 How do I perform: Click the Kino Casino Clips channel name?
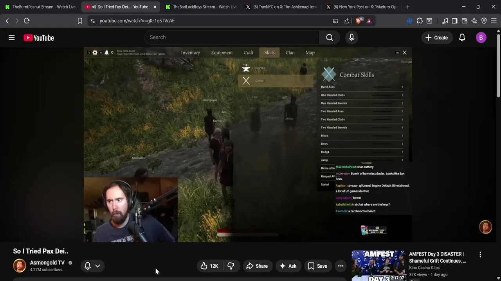424,268
